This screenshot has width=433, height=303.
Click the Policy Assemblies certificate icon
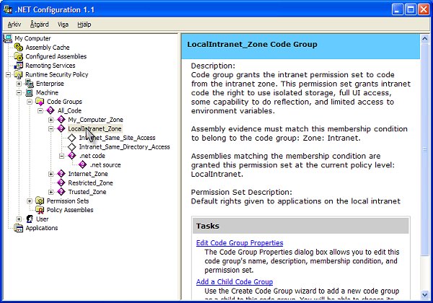[40, 210]
